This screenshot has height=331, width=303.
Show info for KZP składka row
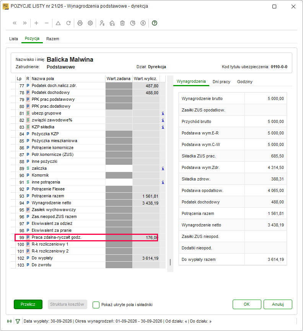coord(163,127)
